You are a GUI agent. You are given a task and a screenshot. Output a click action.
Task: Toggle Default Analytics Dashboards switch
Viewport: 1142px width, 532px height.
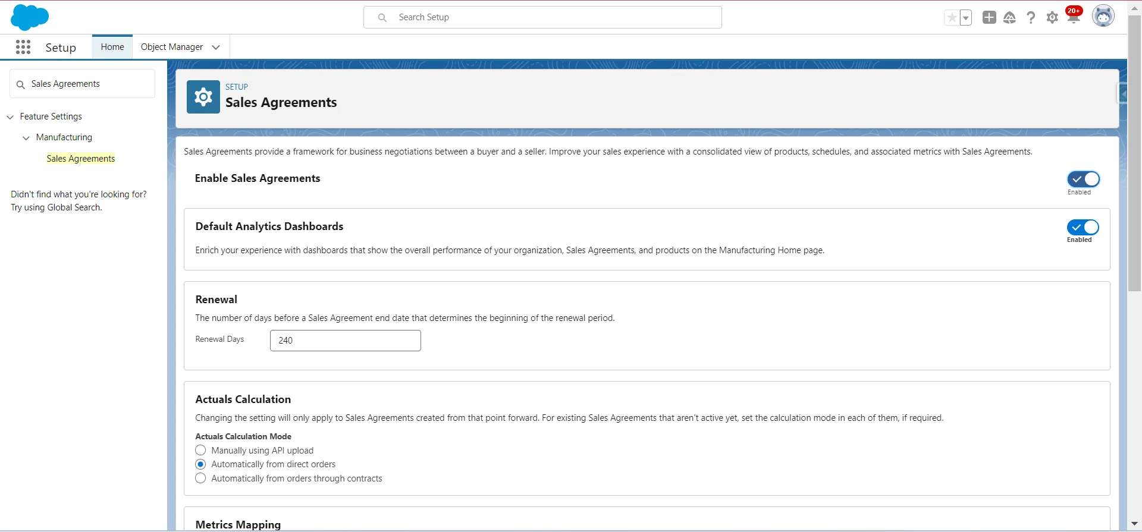pos(1083,227)
